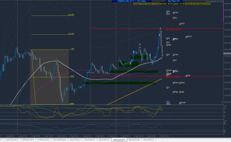Screen dimensions: 231x142
Task: Click the ADR High price label
Action: click(173, 30)
